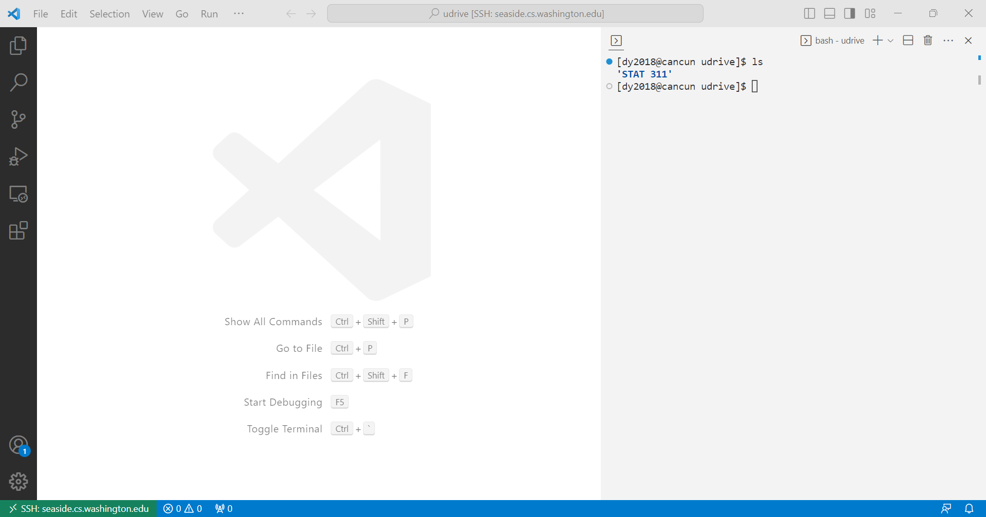Click the F5 keybinding hint
This screenshot has width=986, height=517.
point(340,402)
